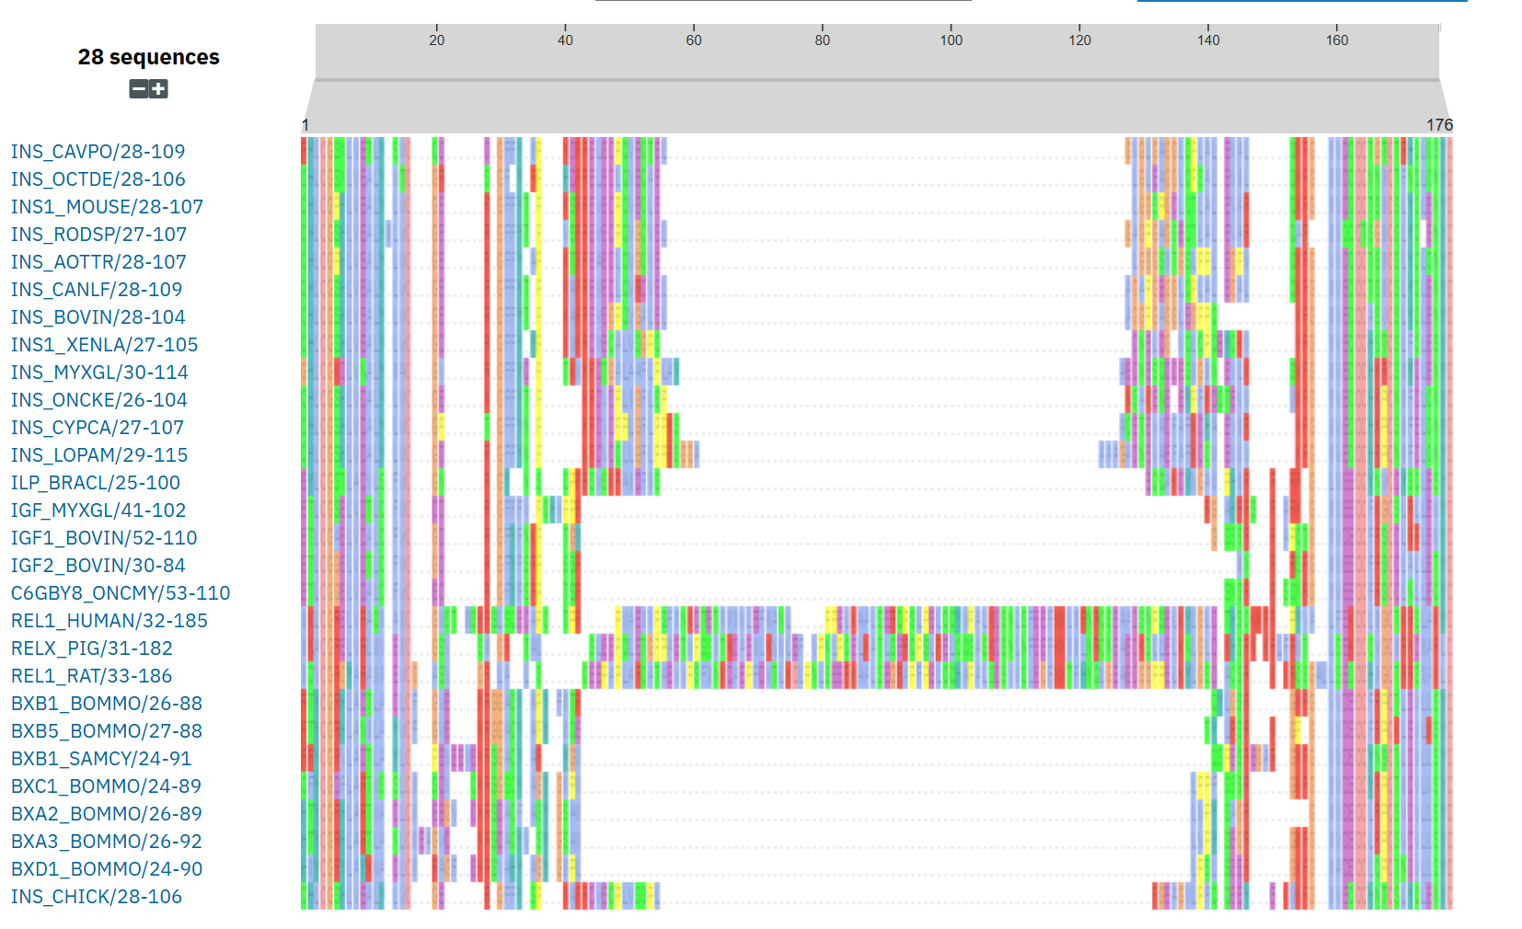Open the REL1_HUMAN/32-185 sequence link
This screenshot has width=1522, height=929.
click(x=109, y=621)
